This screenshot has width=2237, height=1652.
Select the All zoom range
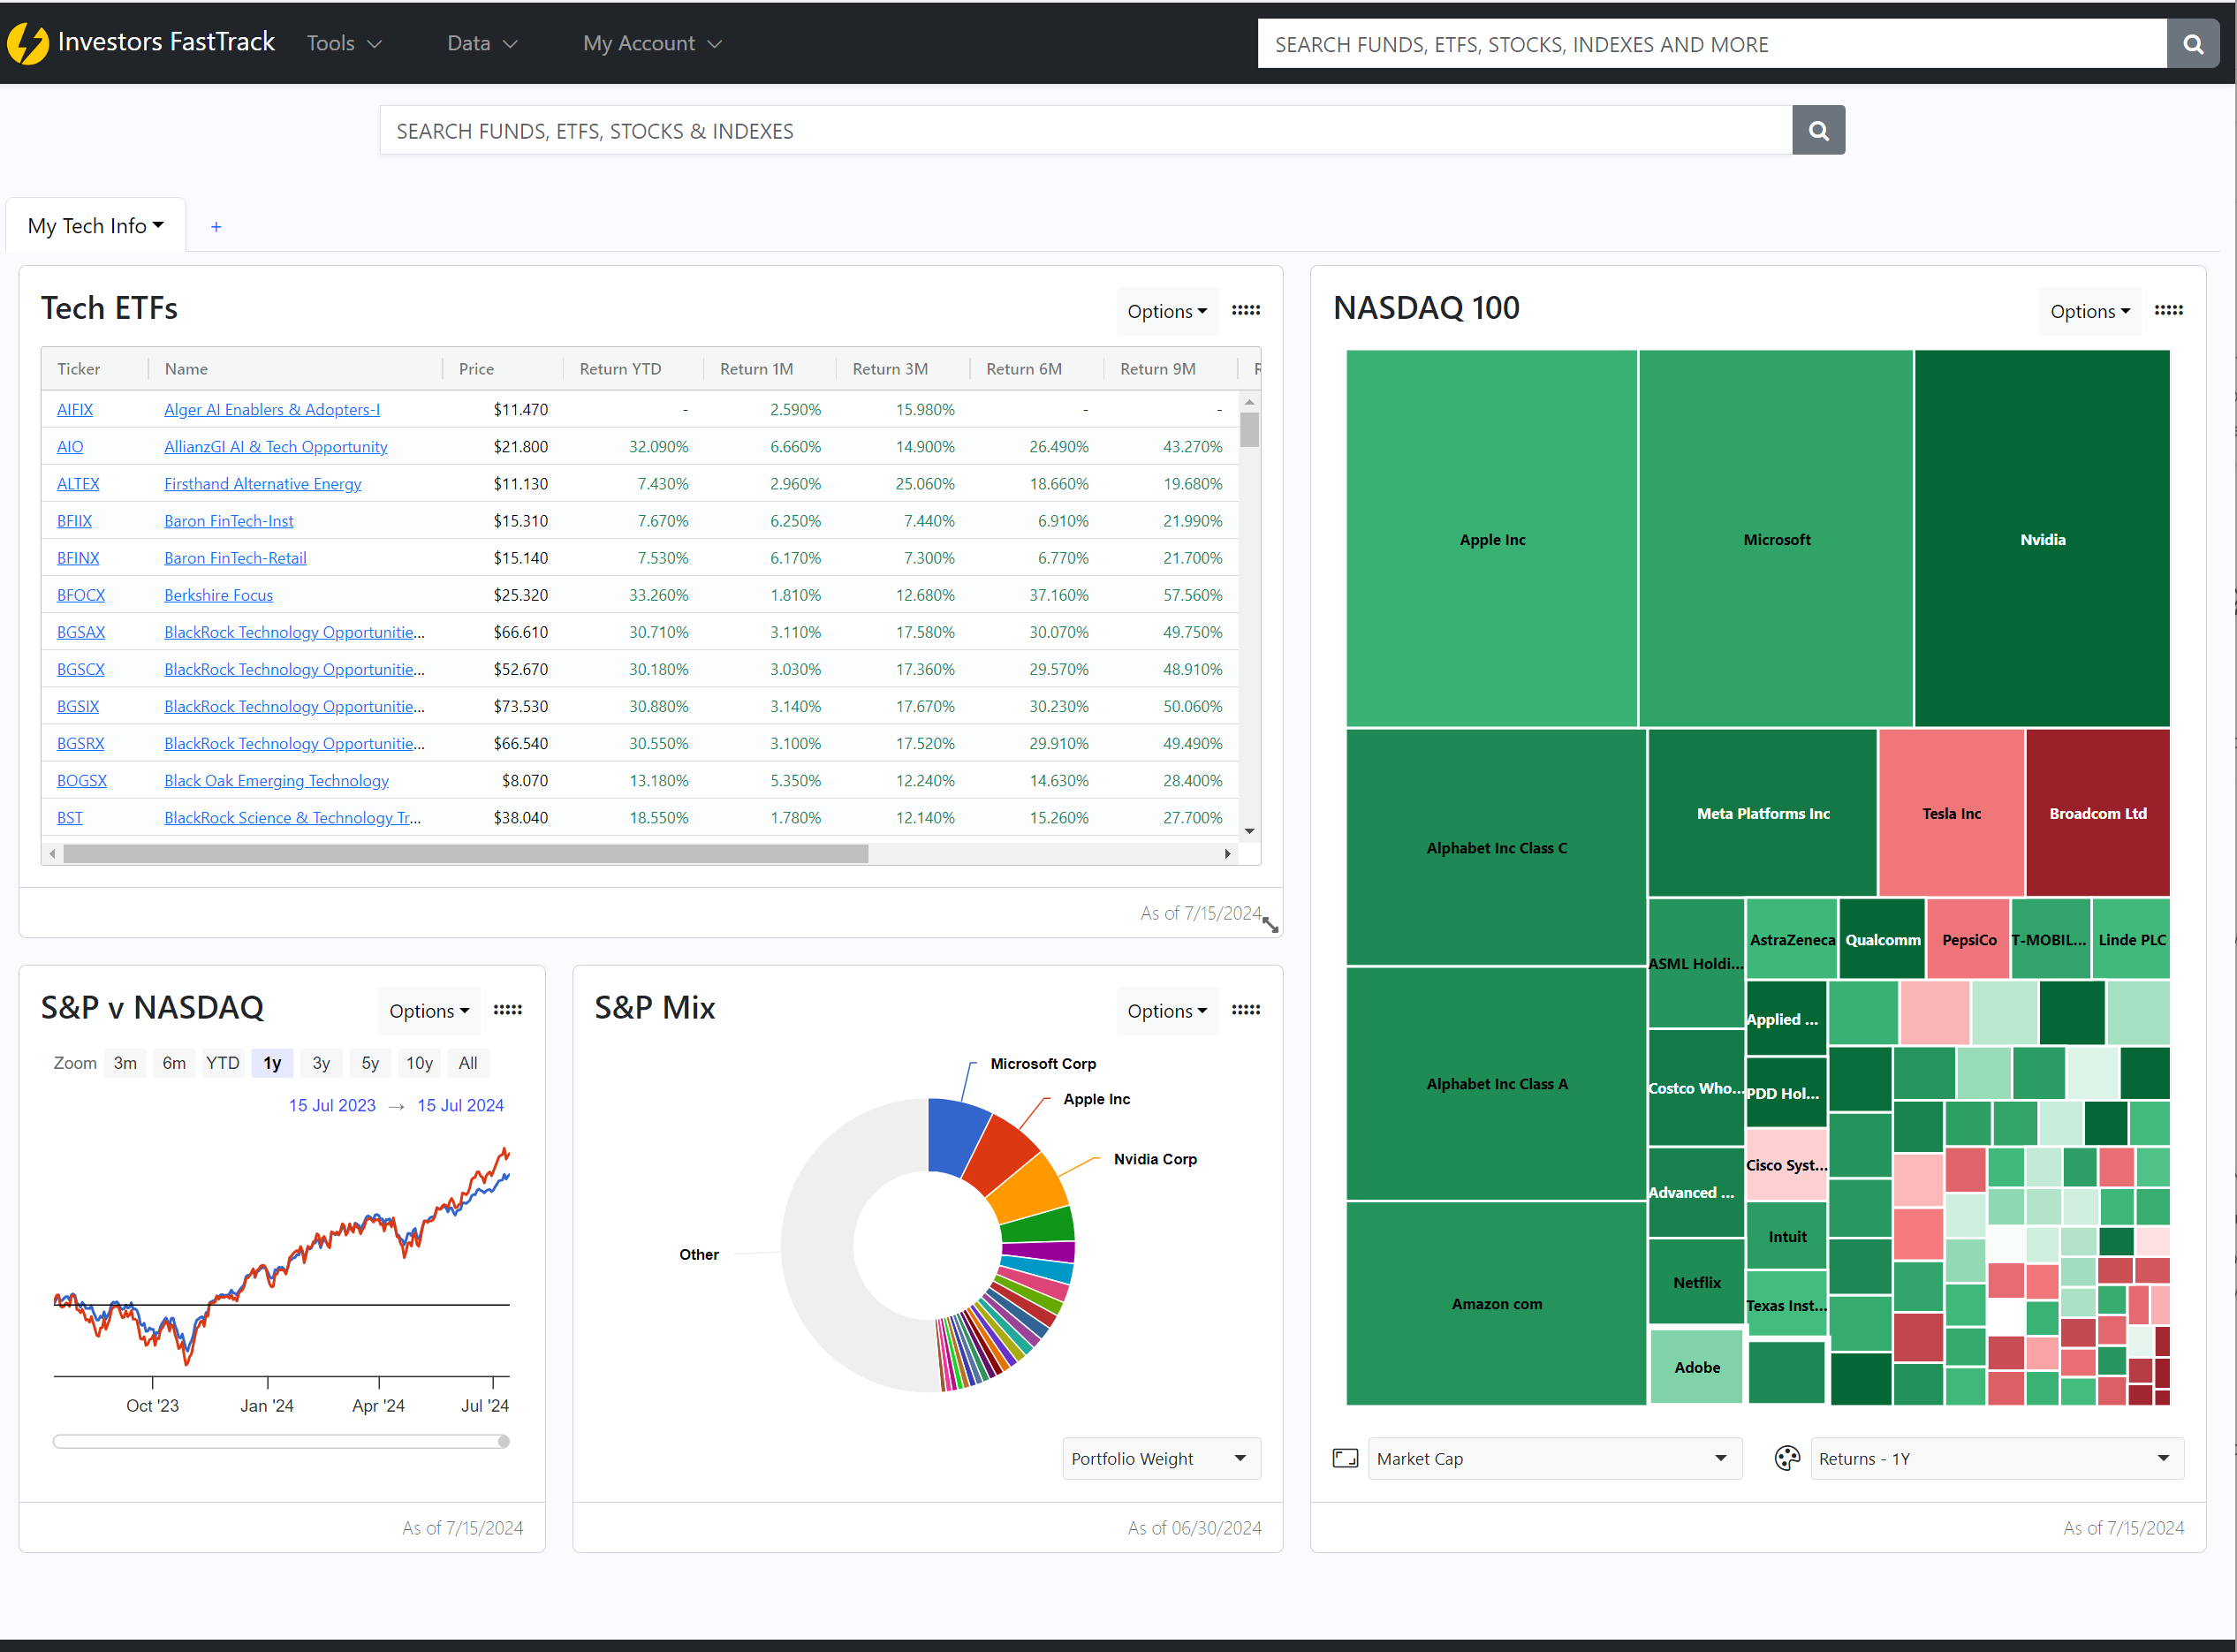468,1063
